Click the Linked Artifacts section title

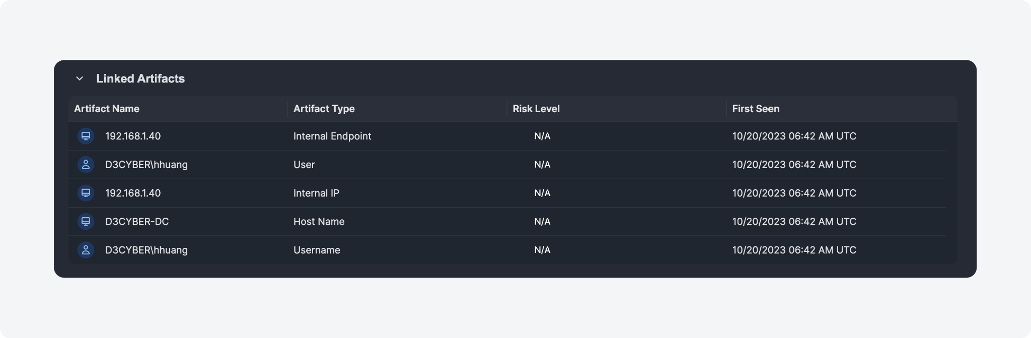coord(140,78)
